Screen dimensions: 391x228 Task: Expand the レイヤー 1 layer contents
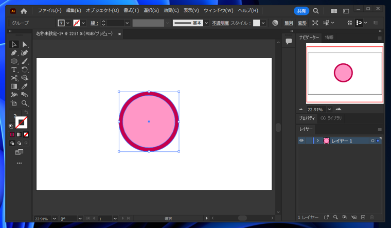(318, 141)
